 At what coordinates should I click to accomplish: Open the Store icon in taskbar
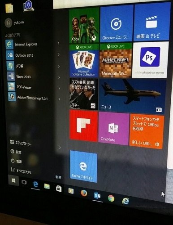[59, 189]
